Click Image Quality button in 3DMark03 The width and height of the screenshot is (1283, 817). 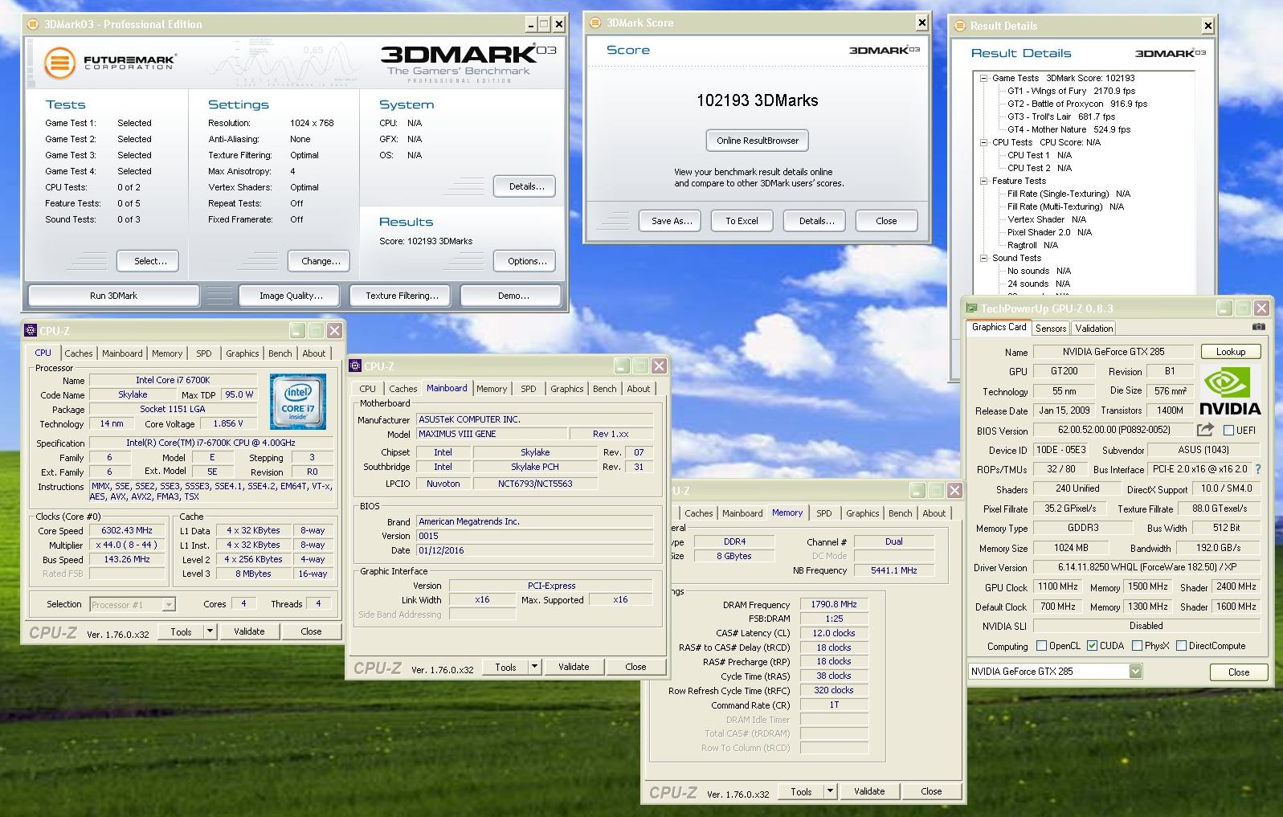(291, 296)
